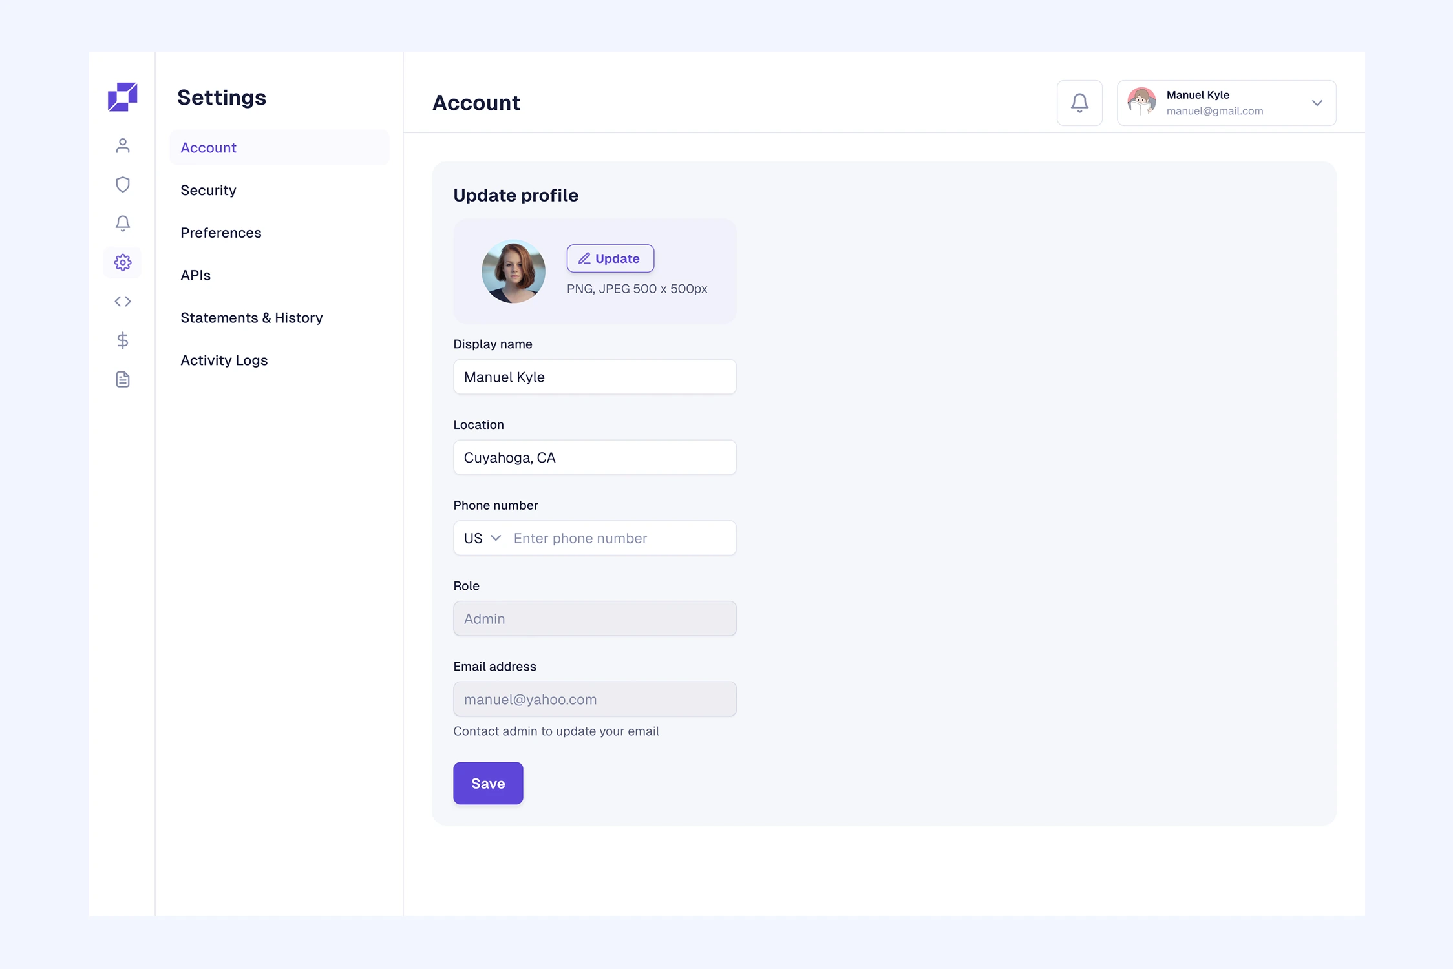Open the user profile sidebar icon
The height and width of the screenshot is (969, 1453).
click(x=122, y=146)
